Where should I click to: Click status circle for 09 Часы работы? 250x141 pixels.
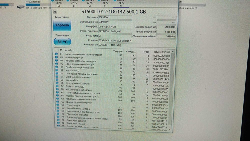pyautogui.click(x=57, y=70)
